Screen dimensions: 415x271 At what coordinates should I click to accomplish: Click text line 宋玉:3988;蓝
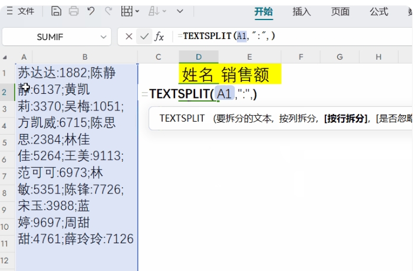54,206
